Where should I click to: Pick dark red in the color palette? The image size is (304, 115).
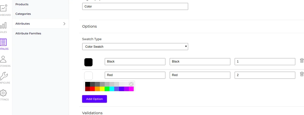point(87,89)
